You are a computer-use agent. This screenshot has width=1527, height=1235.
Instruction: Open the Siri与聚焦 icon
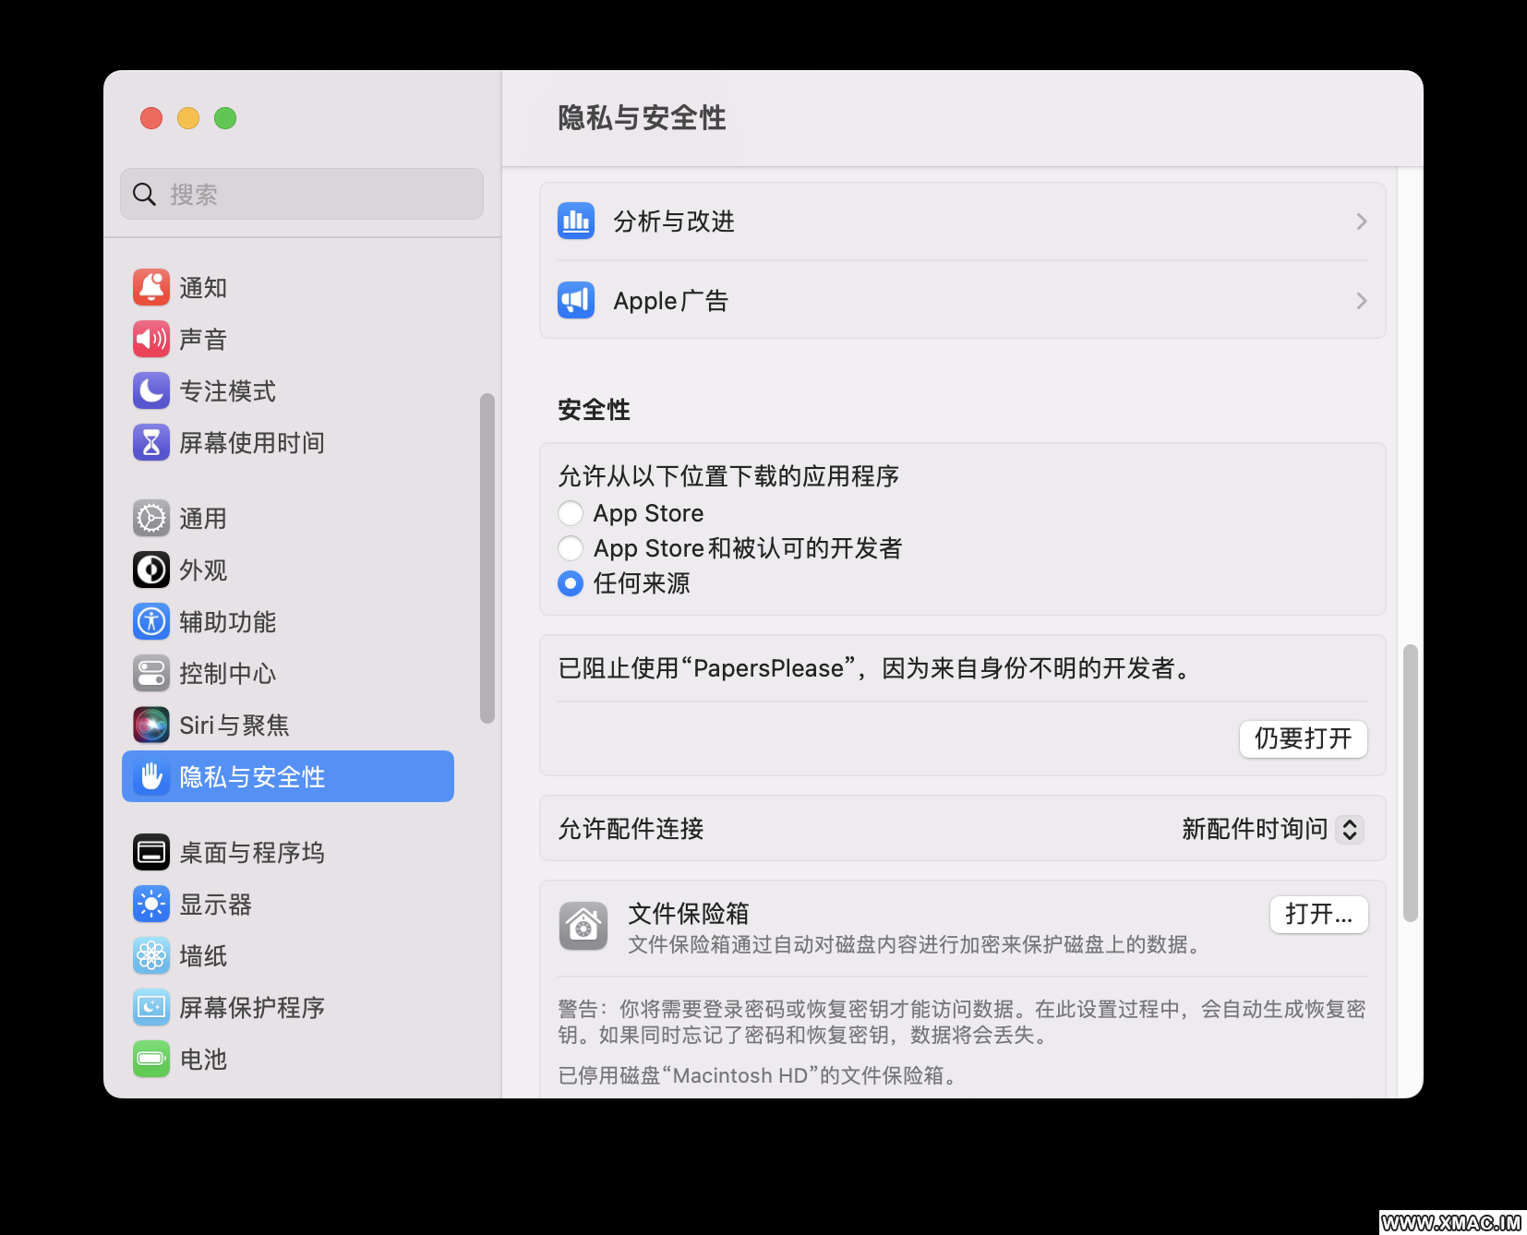point(151,725)
